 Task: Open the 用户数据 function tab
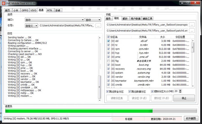click(135, 19)
